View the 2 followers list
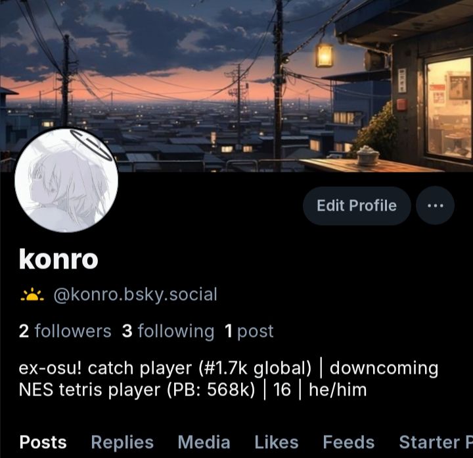 (65, 331)
